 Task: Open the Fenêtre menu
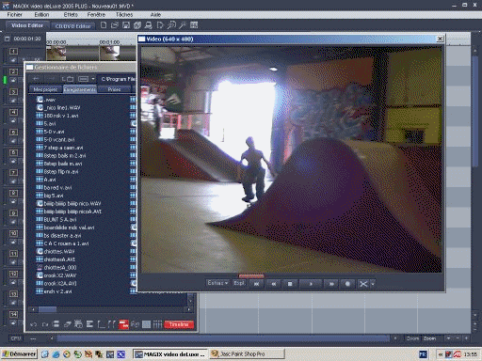96,14
